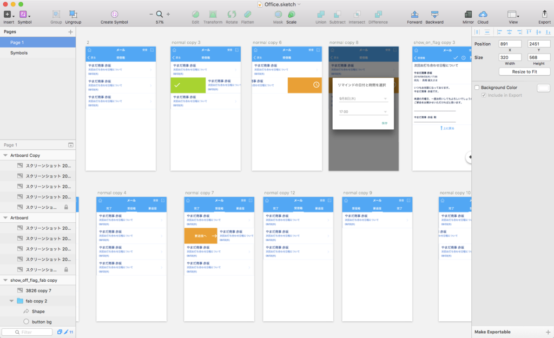Image resolution: width=554 pixels, height=338 pixels.
Task: Zoom in with the plus button
Action: (168, 14)
